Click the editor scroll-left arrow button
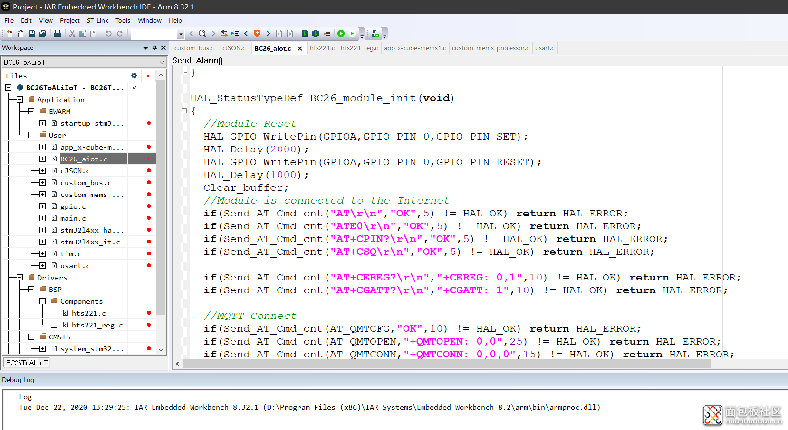 (x=178, y=364)
